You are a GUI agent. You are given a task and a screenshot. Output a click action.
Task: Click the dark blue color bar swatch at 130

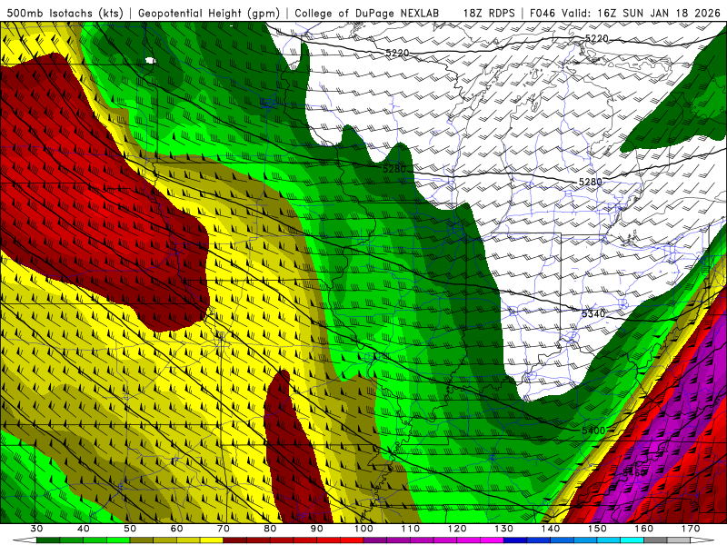(x=515, y=540)
